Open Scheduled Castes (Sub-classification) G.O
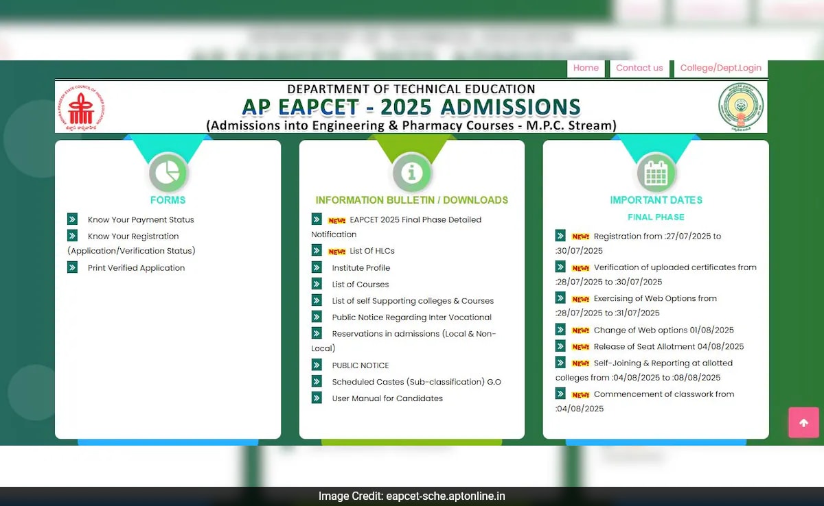Screen dimensions: 824x506 pos(416,381)
